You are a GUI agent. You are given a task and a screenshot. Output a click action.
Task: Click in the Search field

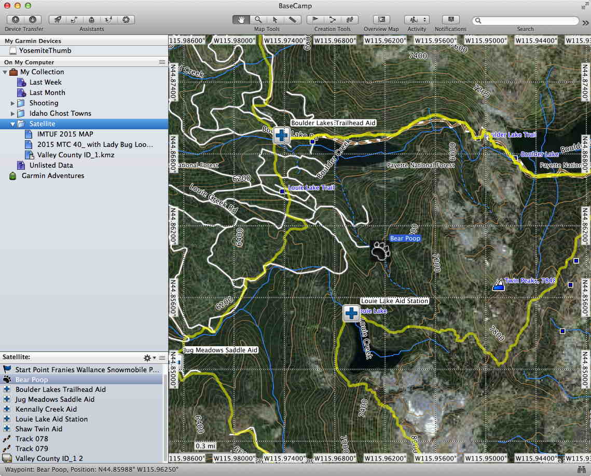point(526,20)
